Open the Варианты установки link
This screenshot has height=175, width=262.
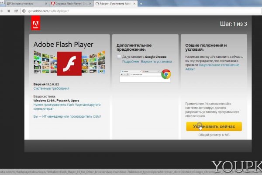point(156,62)
